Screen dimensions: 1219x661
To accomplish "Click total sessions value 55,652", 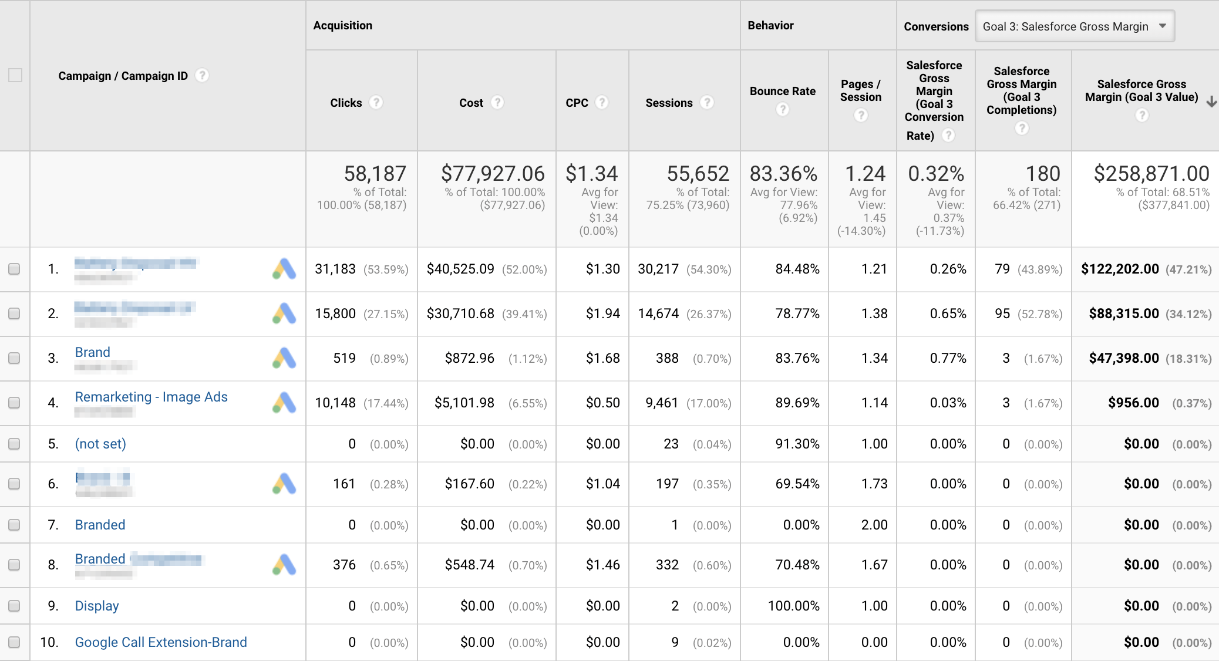I will click(x=698, y=173).
